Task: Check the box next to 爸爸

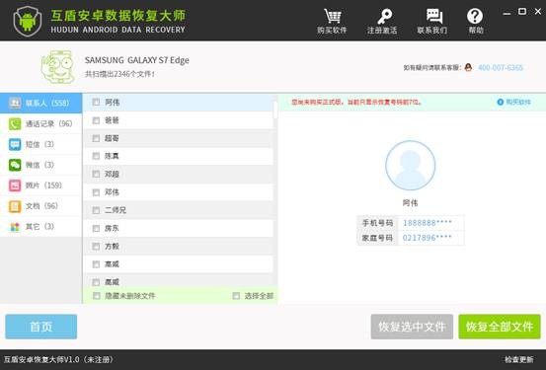Action: click(96, 120)
